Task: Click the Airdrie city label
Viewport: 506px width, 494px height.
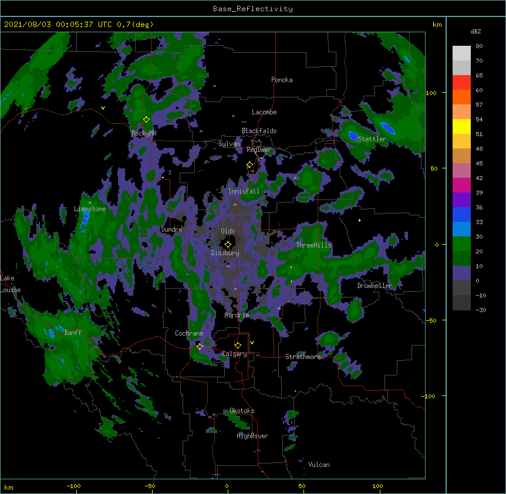Action: [237, 315]
